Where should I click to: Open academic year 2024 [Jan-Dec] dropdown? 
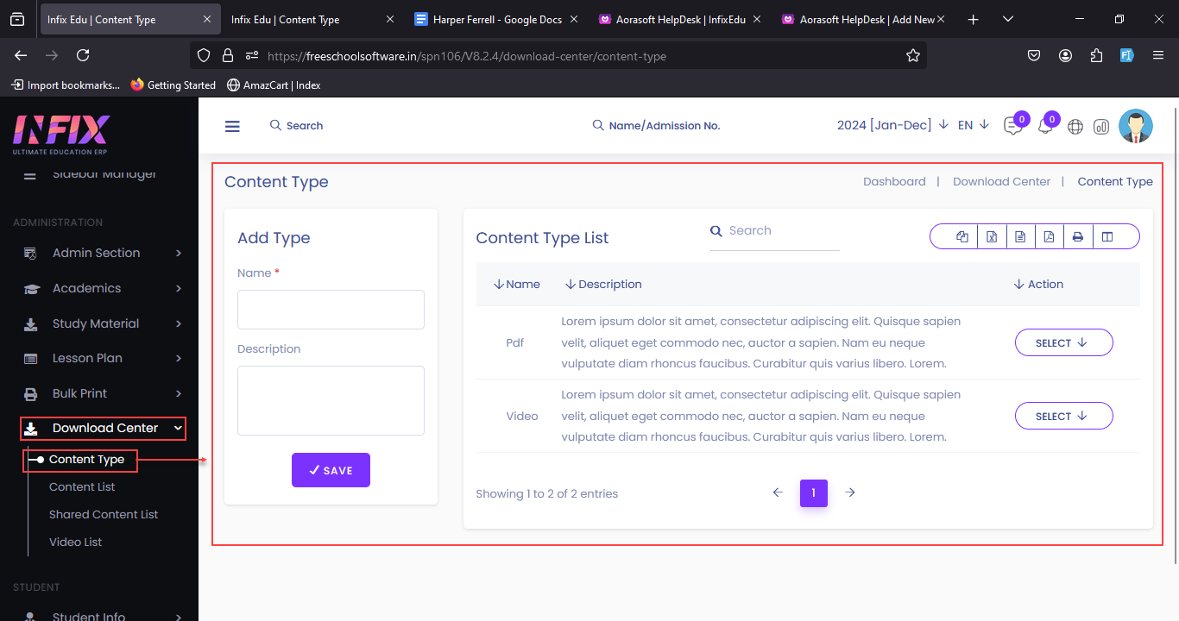click(x=892, y=125)
